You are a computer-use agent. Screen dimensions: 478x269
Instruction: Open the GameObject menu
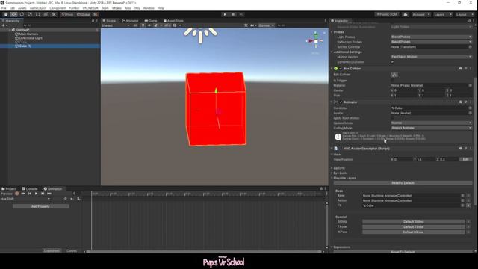click(38, 8)
